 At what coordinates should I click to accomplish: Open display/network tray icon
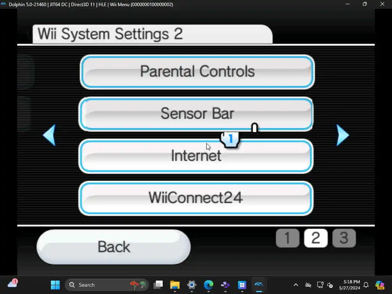point(320,285)
